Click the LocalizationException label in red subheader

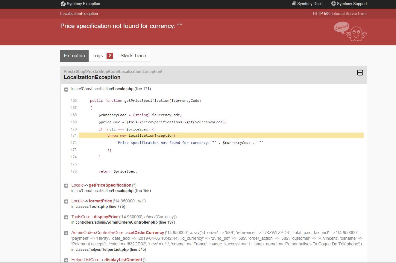coord(79,13)
